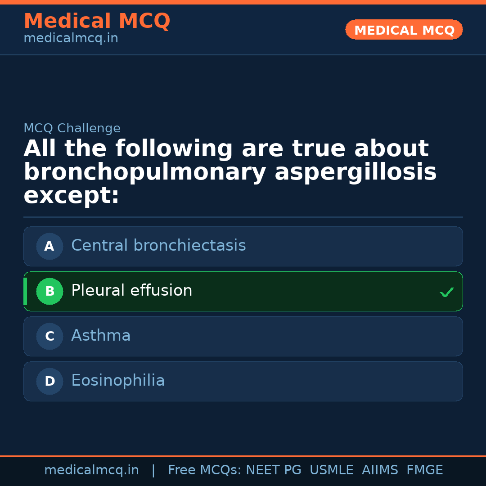
Task: Click the letter D circle badge
Action: 49,381
